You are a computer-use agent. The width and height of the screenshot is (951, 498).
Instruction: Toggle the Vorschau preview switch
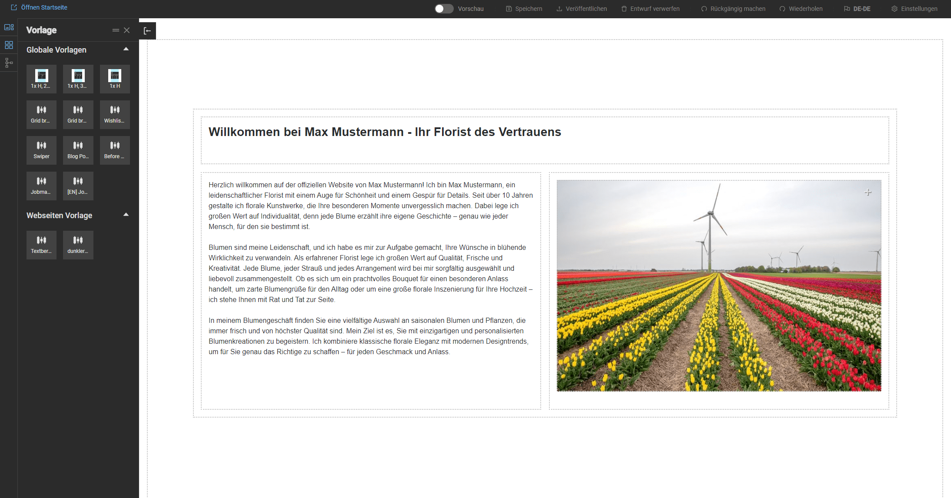(x=444, y=9)
